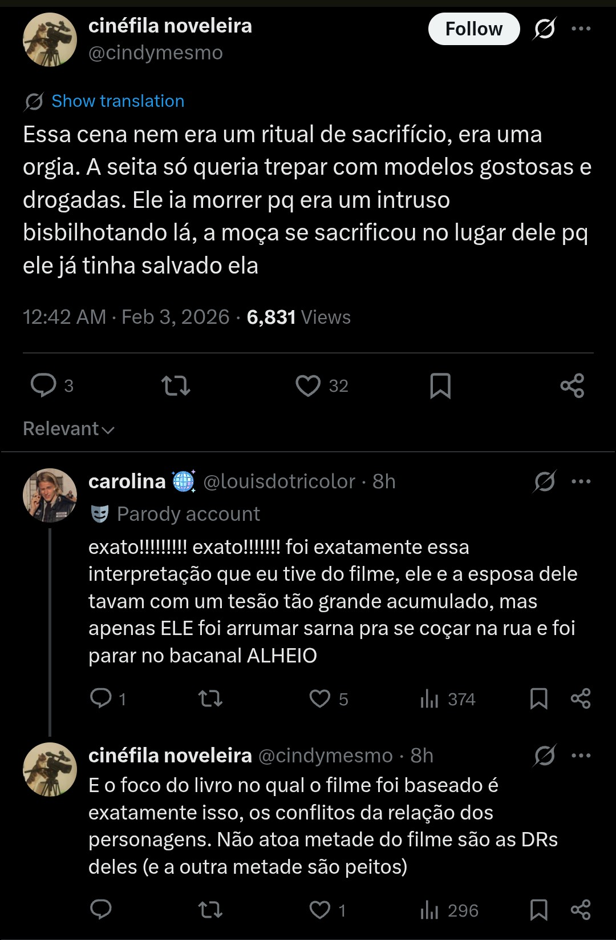Open more options on carolina's reply
Image resolution: width=616 pixels, height=940 pixels.
[581, 481]
